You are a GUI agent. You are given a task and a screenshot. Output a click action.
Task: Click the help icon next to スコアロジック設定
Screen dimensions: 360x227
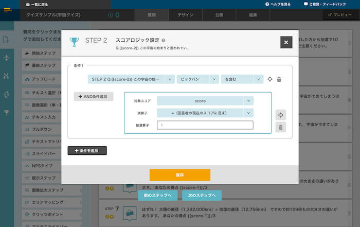click(164, 40)
